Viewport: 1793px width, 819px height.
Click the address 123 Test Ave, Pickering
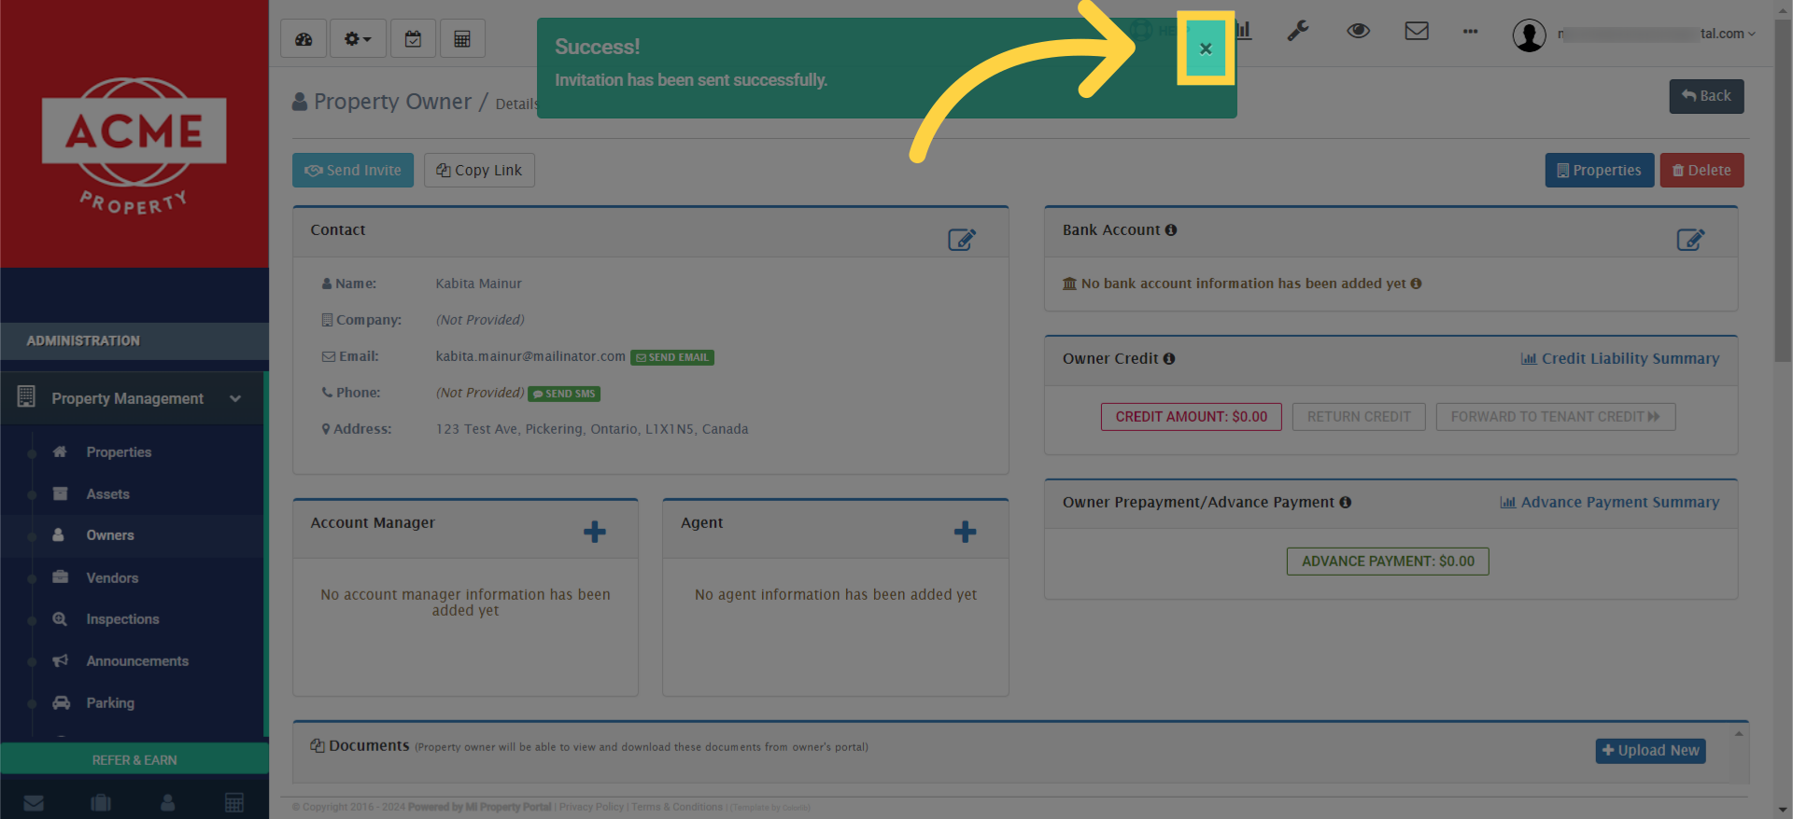coord(592,430)
